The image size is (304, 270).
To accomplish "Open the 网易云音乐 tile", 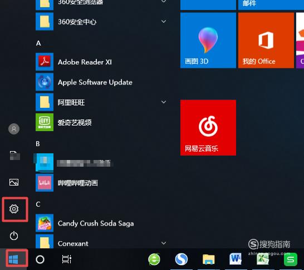I will [208, 128].
